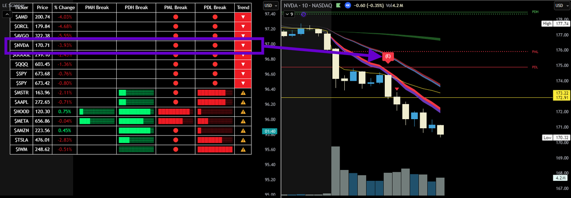
Task: Click the warning triangle Trend icon for $AMZN
Action: click(x=243, y=131)
